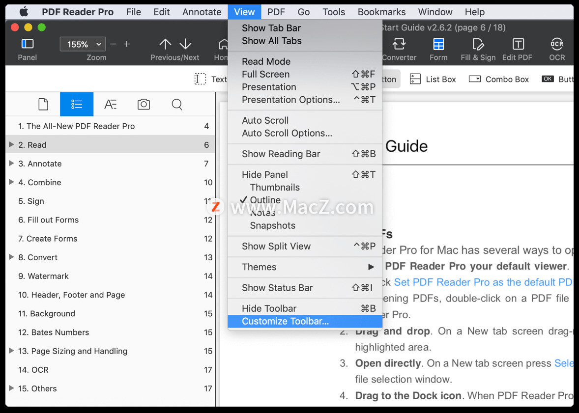Jump to '9. Watermark' outline entry
579x413 pixels.
click(110, 275)
